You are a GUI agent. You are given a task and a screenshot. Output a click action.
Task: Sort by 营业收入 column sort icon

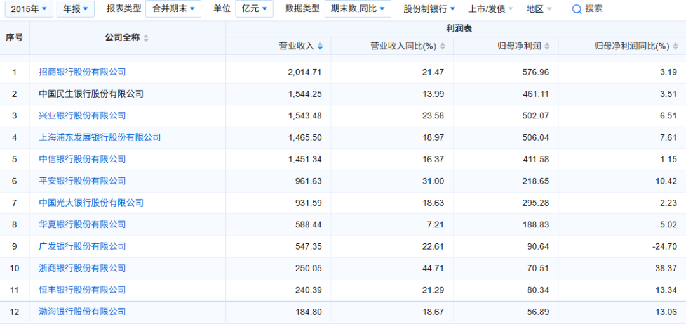tap(320, 46)
